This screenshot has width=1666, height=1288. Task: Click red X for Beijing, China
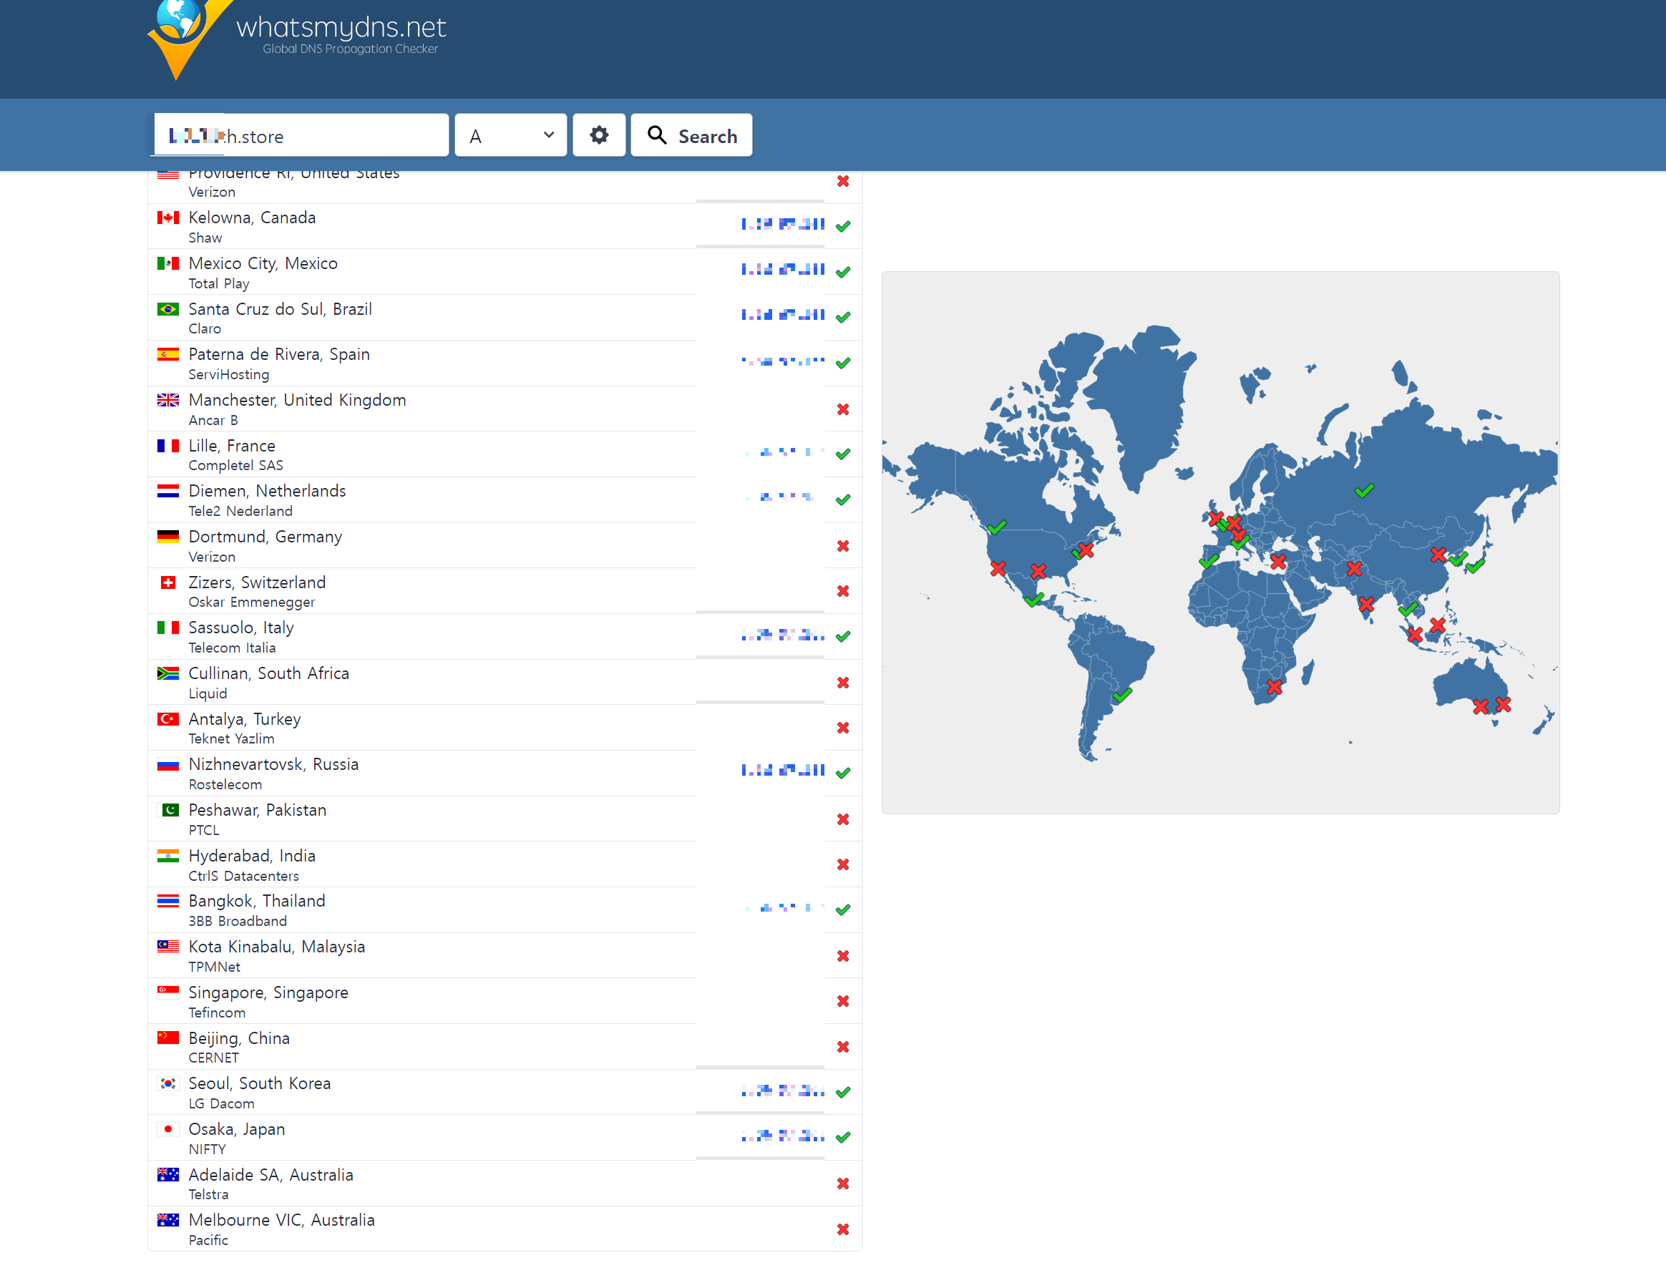click(x=842, y=1046)
